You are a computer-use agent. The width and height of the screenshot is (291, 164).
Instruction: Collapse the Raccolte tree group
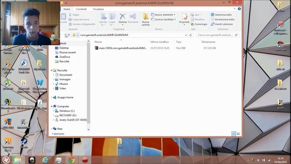tap(51, 70)
